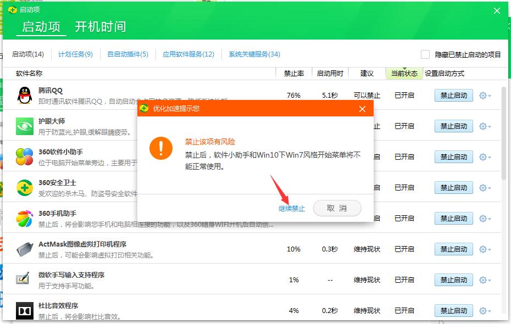Image resolution: width=511 pixels, height=324 pixels.
Task: Click 禁止启动 for 护眼大师
Action: pyautogui.click(x=454, y=126)
